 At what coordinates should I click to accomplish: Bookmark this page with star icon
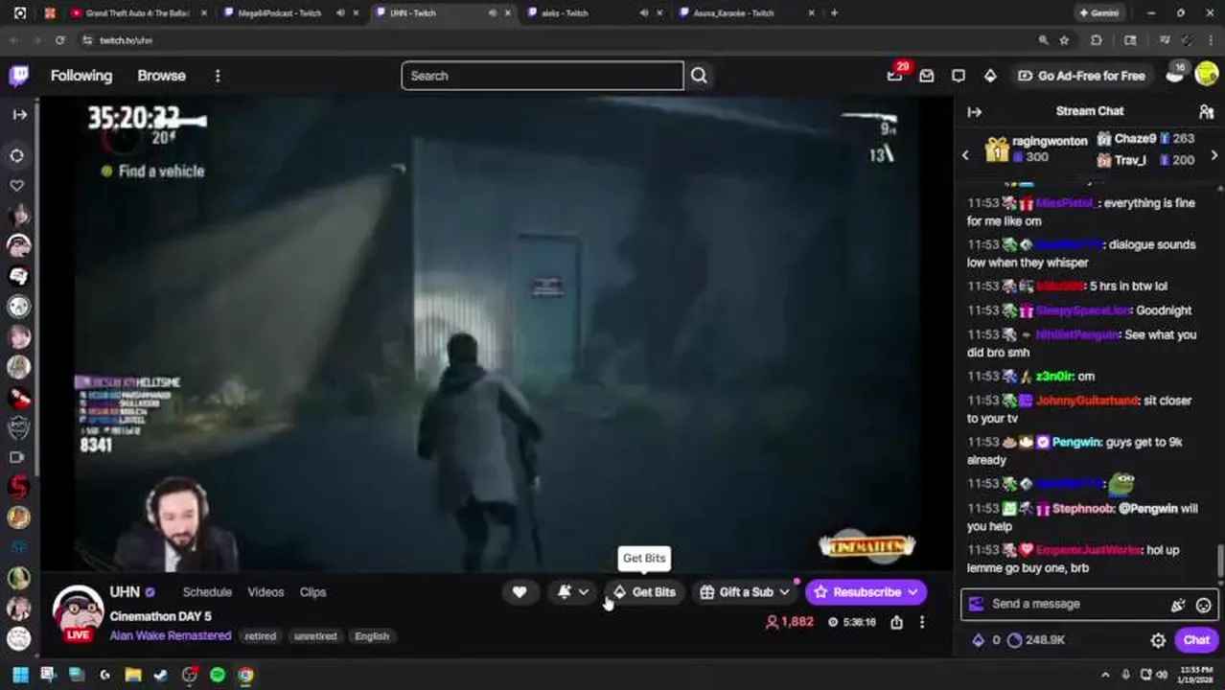point(1064,40)
